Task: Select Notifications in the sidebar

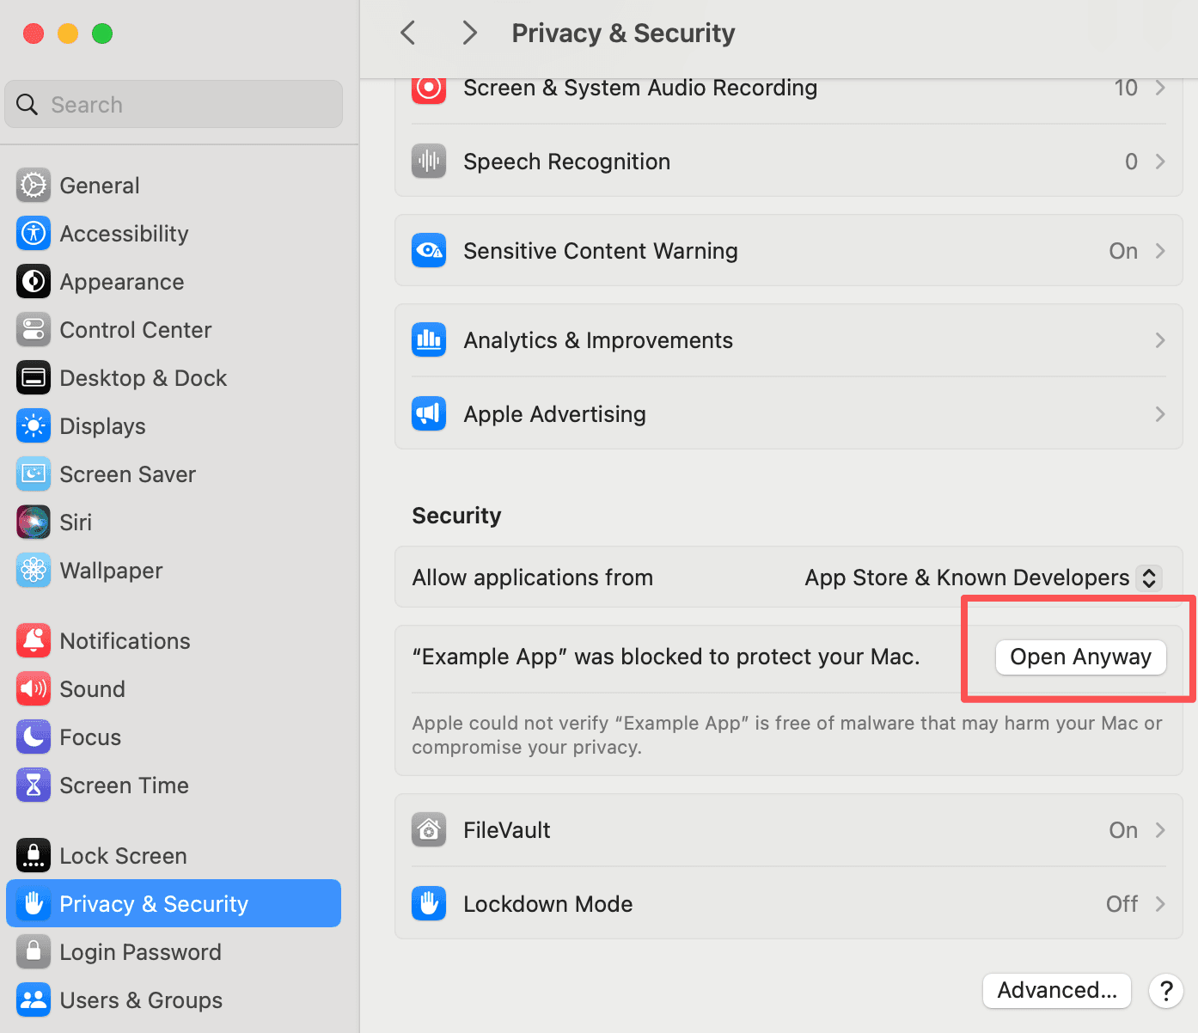Action: 174,641
